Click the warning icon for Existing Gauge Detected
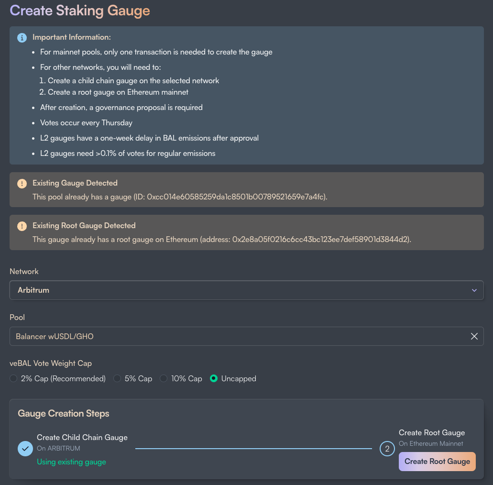This screenshot has width=493, height=485. click(22, 183)
